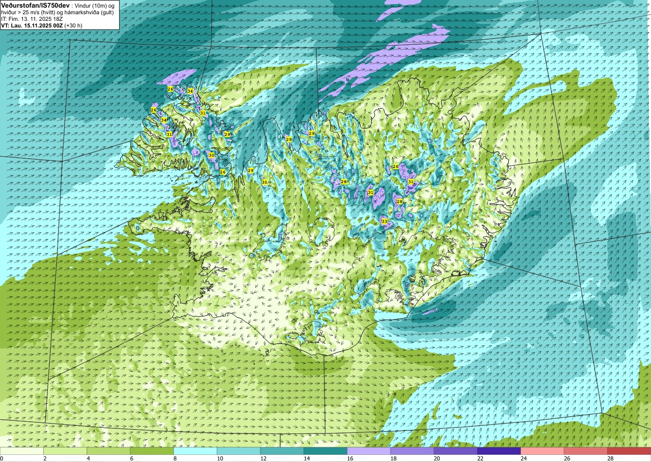Click the legend tick label '6'

pos(131,458)
